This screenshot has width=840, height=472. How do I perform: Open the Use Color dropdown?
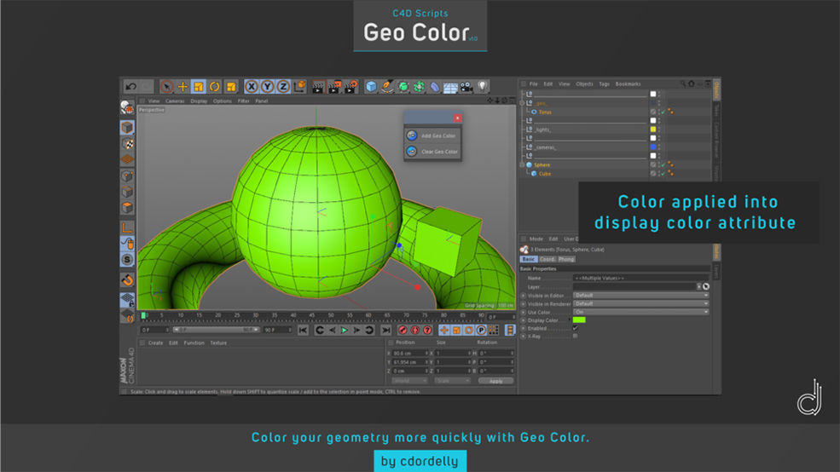(x=640, y=312)
